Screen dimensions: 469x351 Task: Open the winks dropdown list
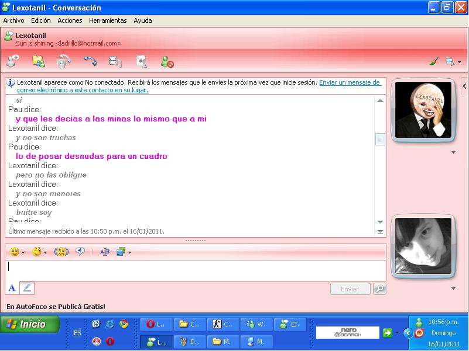click(x=44, y=252)
